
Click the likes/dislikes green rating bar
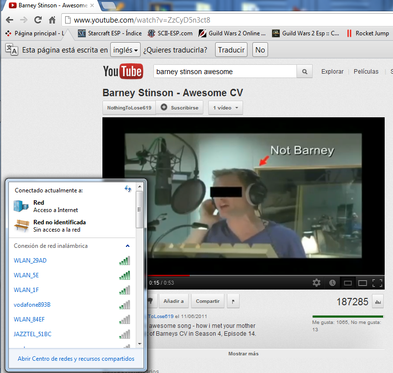[348, 317]
